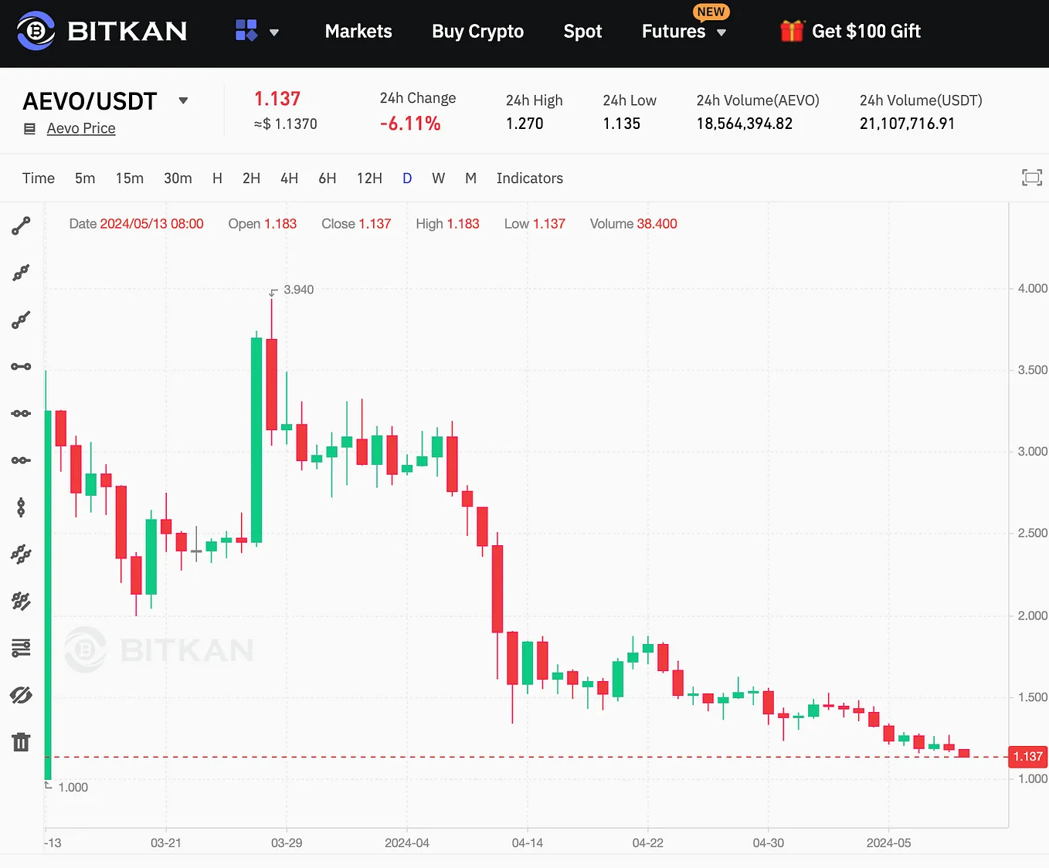The height and width of the screenshot is (868, 1049).
Task: Click the 2024-04 date label on time axis
Action: (407, 843)
